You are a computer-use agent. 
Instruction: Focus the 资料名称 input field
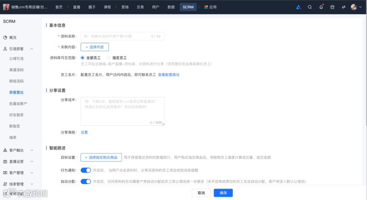click(x=122, y=36)
